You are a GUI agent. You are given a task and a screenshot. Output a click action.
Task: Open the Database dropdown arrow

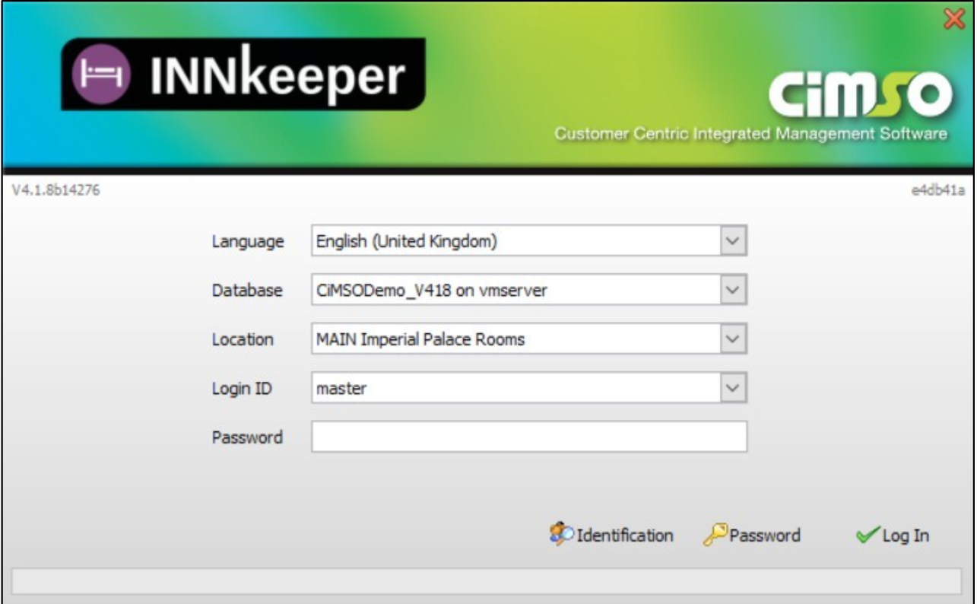coord(732,290)
